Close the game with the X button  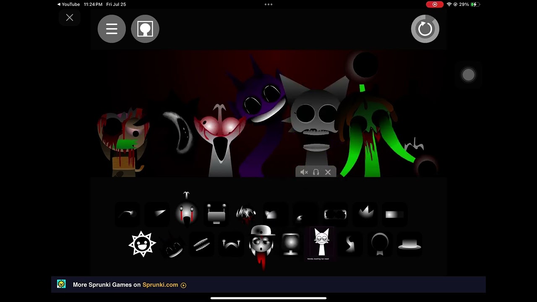pos(70,18)
